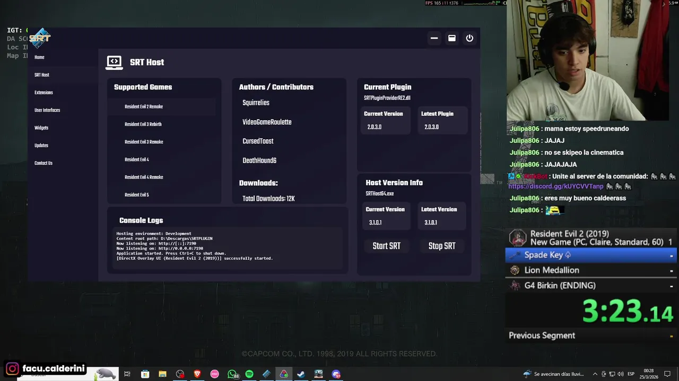679x381 pixels.
Task: Click Stop SRT button
Action: [442, 246]
